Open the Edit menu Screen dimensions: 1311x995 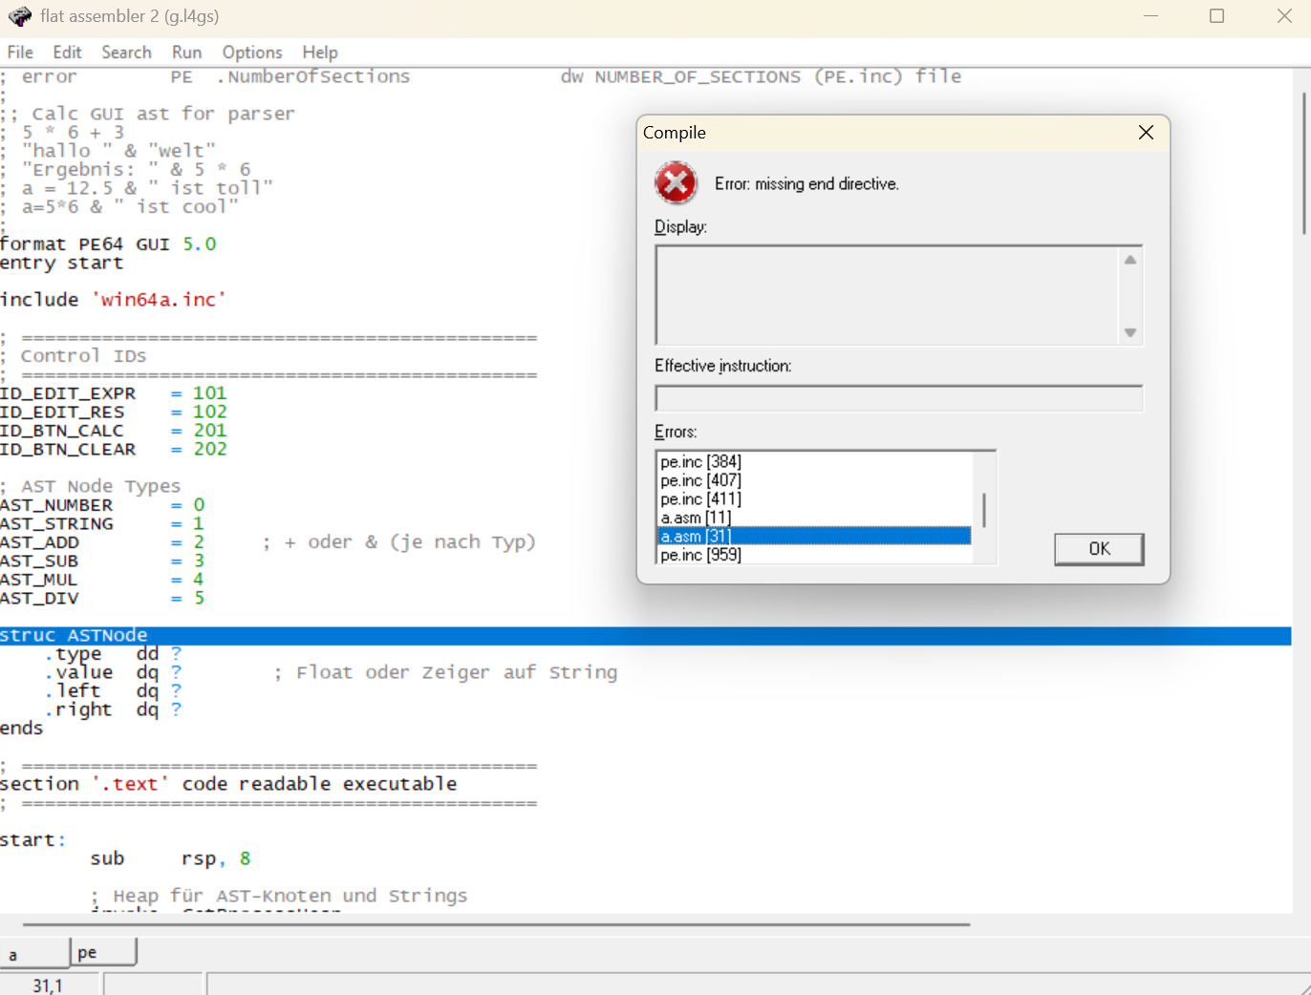pos(67,53)
